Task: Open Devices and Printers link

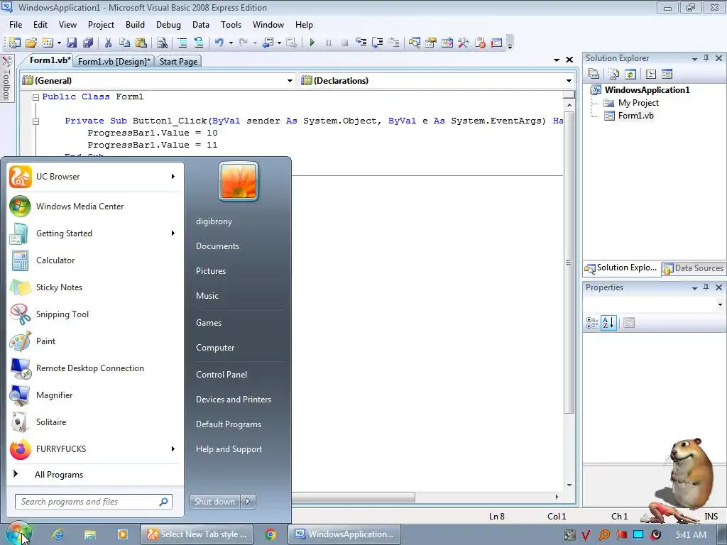Action: (233, 399)
